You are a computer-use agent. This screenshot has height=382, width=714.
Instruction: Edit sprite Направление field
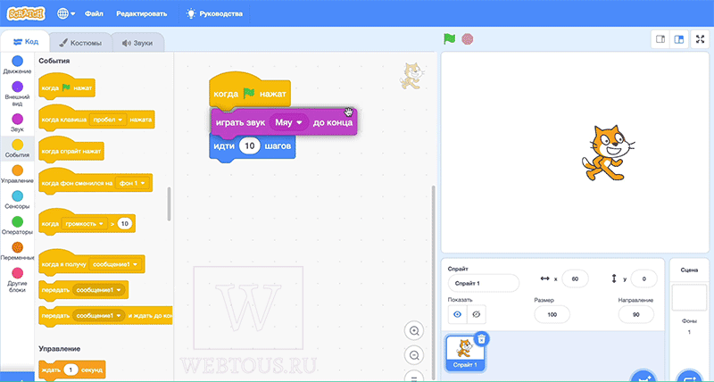636,315
